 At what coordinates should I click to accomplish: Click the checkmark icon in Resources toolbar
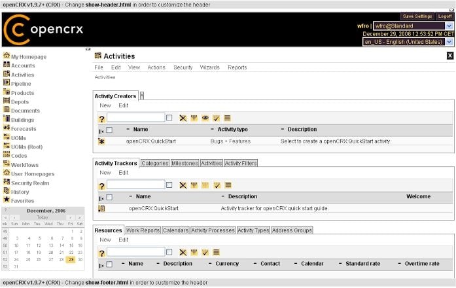pyautogui.click(x=205, y=253)
